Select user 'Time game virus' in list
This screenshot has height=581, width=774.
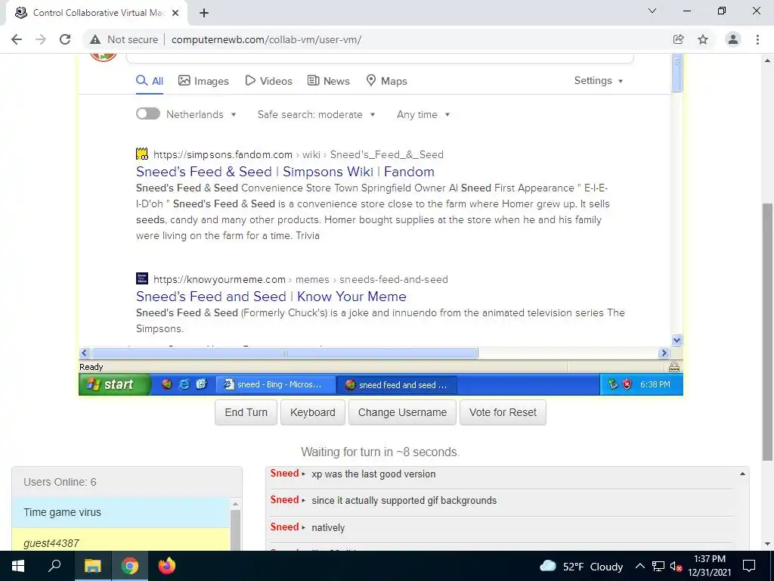120,512
